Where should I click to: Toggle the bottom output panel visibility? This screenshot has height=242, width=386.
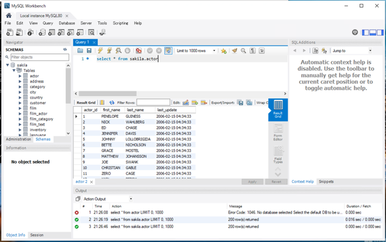click(372, 32)
